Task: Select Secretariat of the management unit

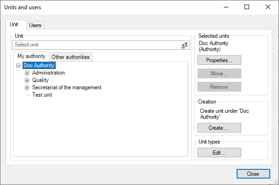Action: tap(67, 88)
